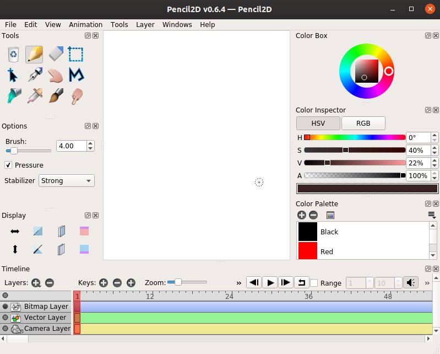Open the Color Palette options menu
Viewport: 440px width, 354px height.
432,215
